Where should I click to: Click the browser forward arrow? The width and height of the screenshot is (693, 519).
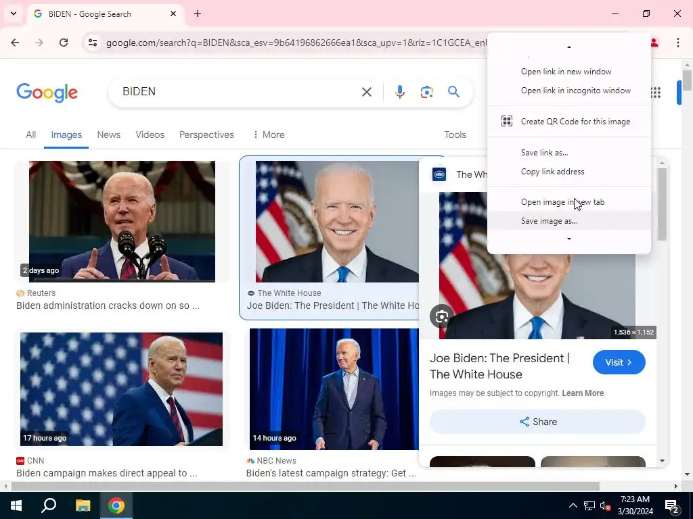39,43
